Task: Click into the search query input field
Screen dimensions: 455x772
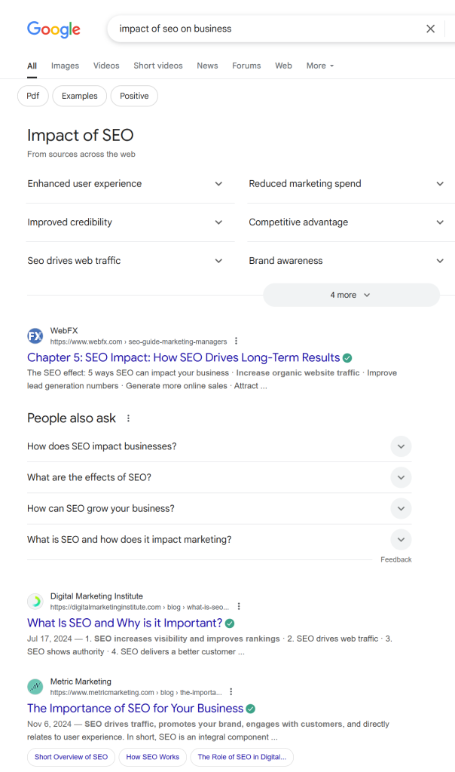Action: 264,29
